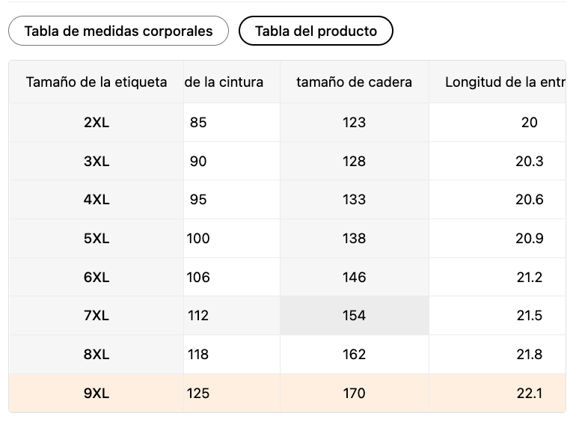
Task: Click the tamaño de cadera column header
Action: pyautogui.click(x=354, y=82)
